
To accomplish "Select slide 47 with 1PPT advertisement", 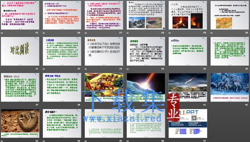I will (188, 123).
